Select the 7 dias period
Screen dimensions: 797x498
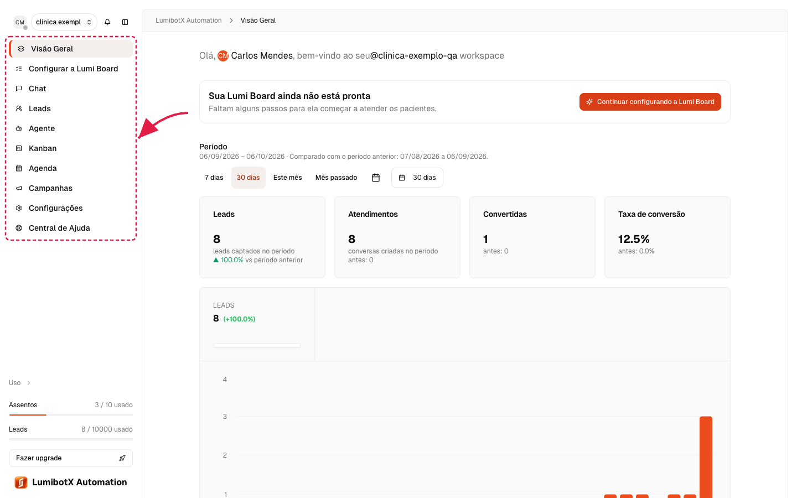(214, 178)
